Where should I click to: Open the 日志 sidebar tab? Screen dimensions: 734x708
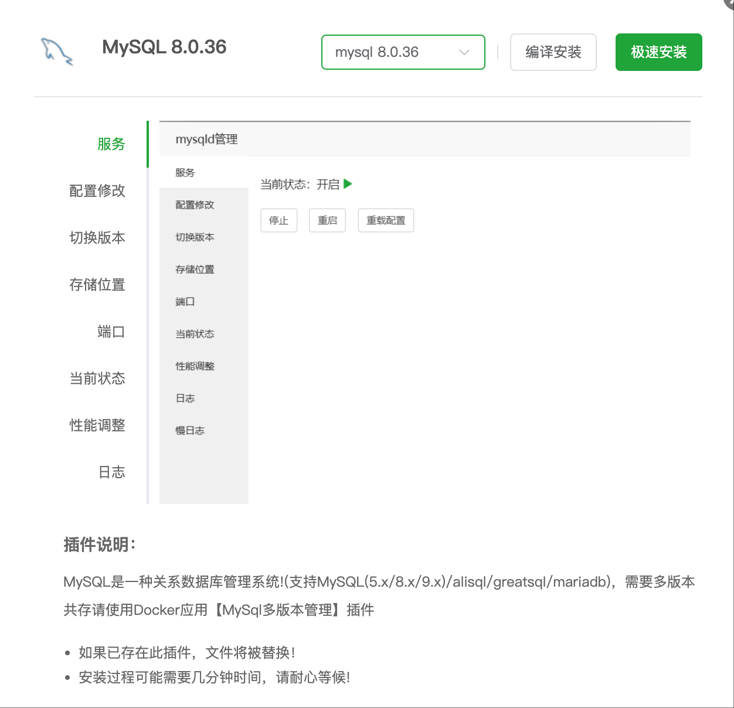coord(112,472)
